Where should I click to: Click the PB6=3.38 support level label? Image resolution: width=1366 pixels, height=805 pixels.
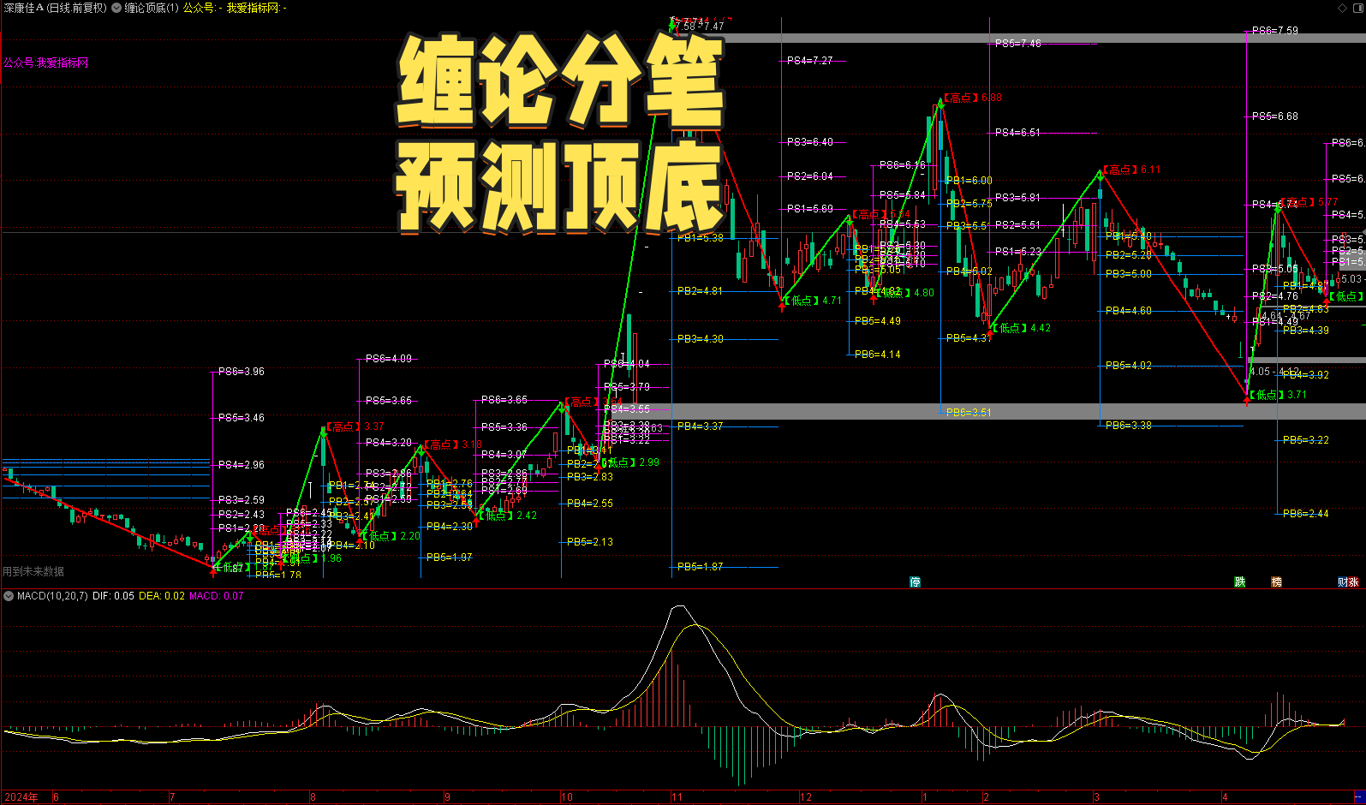[x=1128, y=426]
